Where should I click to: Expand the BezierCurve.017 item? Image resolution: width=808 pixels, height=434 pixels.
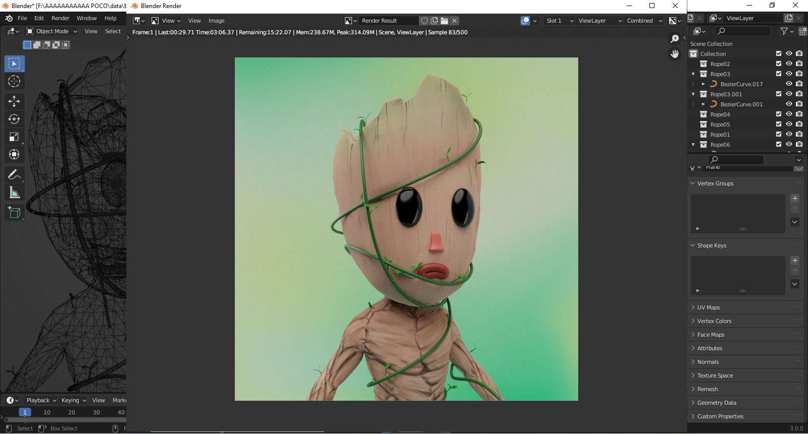click(x=703, y=84)
